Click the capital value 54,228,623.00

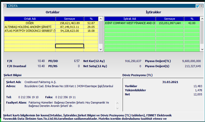pyautogui.click(x=70, y=31)
